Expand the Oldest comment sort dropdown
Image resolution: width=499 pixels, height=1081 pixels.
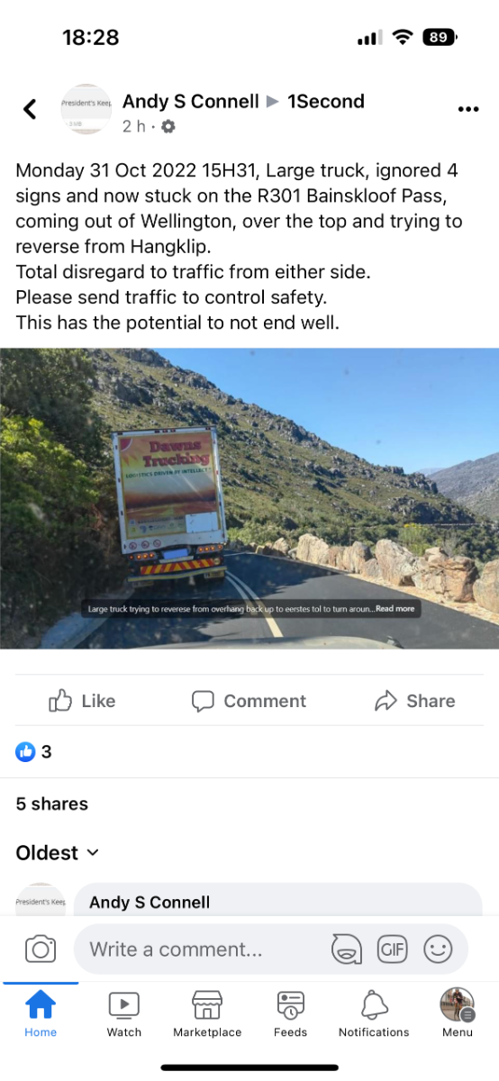tap(58, 852)
